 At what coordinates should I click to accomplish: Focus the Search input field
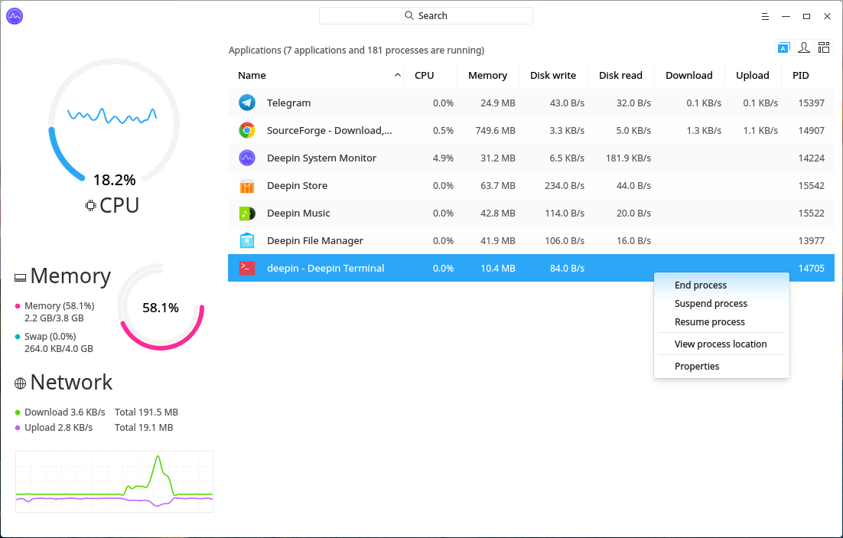coord(426,15)
